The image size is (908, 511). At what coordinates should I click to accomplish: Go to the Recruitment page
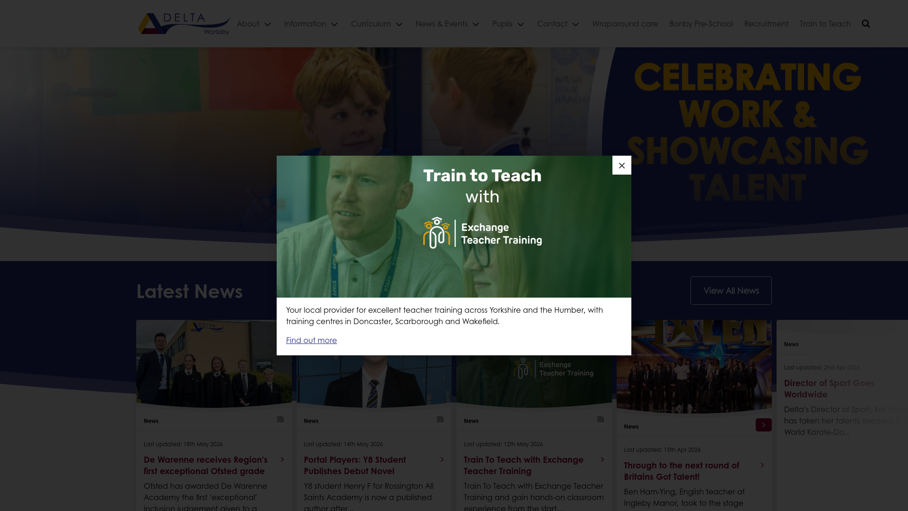[x=766, y=24]
